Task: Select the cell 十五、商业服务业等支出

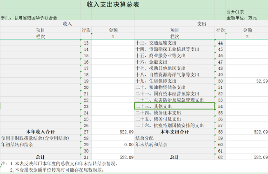Action: click(x=174, y=55)
